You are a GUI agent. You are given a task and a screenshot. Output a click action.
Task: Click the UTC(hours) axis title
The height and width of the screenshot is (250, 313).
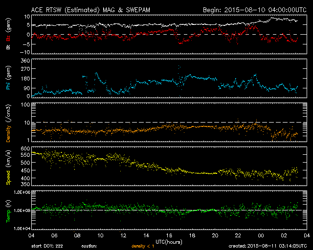tap(169, 242)
